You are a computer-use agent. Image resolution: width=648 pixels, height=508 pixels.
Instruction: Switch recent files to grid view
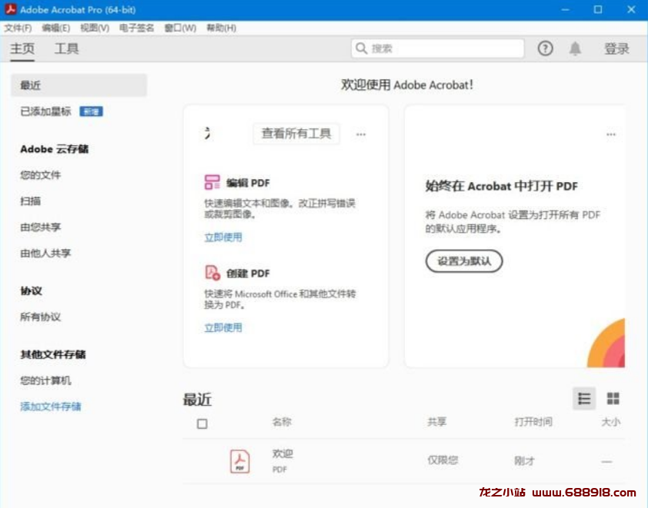613,398
